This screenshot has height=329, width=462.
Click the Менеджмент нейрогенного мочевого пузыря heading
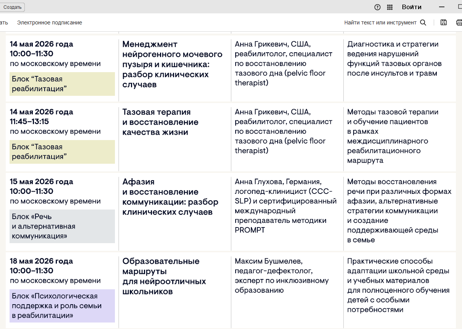pyautogui.click(x=172, y=64)
